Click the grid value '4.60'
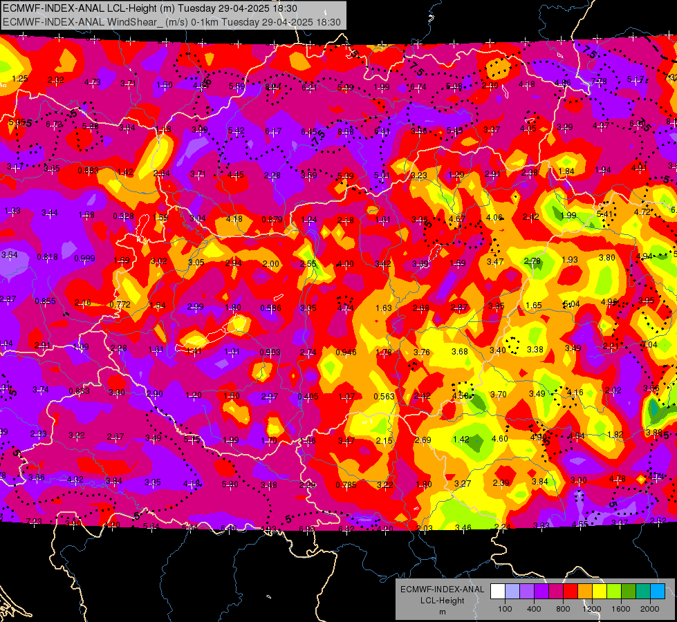The height and width of the screenshot is (622, 677). point(500,439)
